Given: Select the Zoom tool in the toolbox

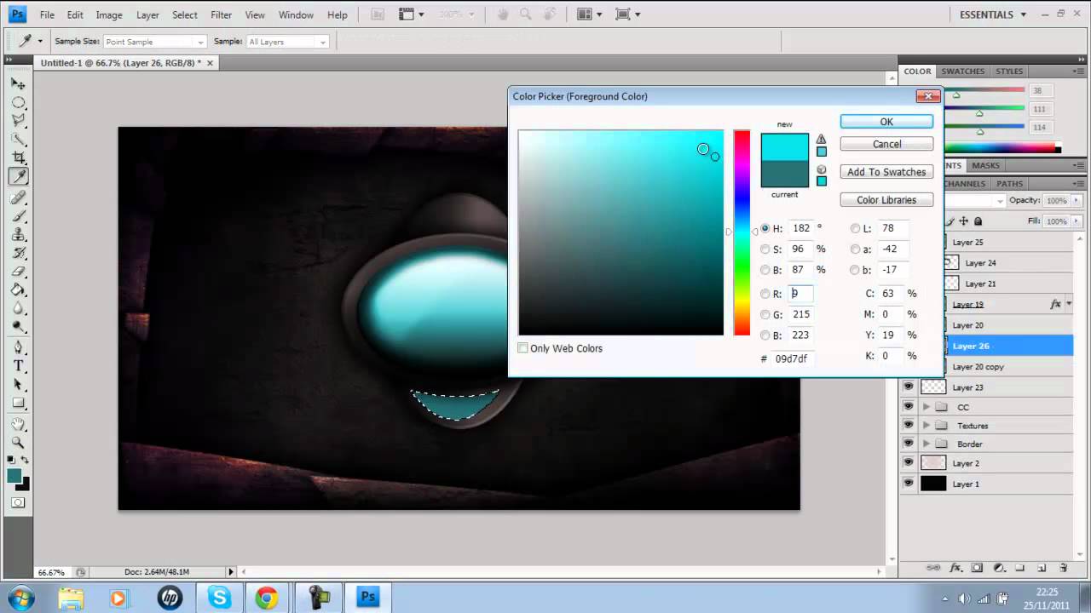Looking at the screenshot, I should pyautogui.click(x=18, y=443).
